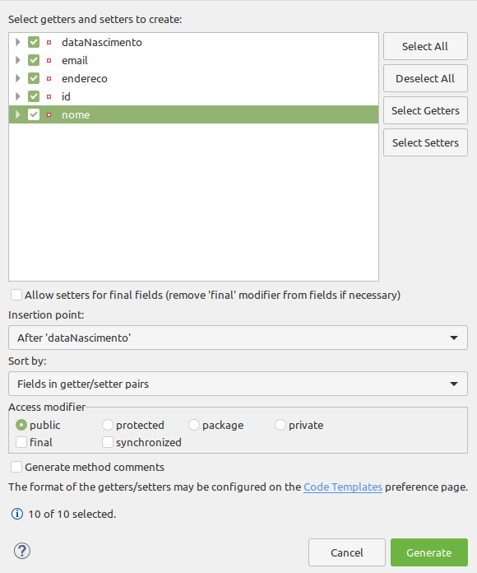Click the Generate button
The width and height of the screenshot is (477, 573).
pyautogui.click(x=429, y=552)
